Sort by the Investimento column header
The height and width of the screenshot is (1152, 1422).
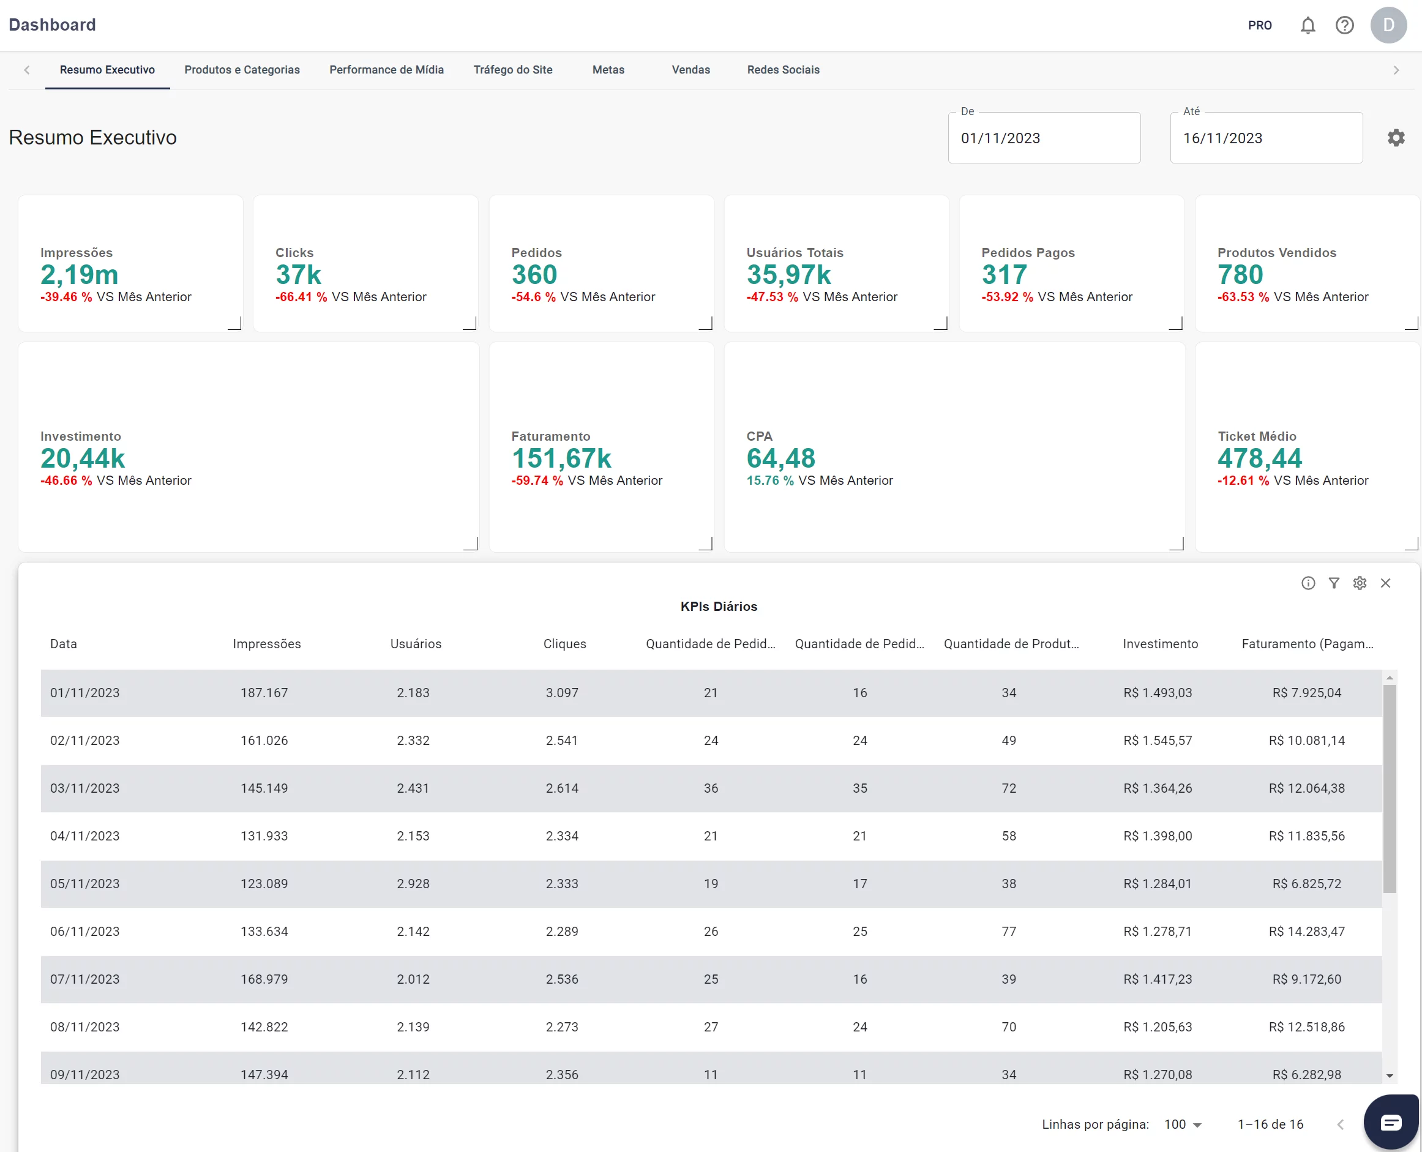[1160, 644]
